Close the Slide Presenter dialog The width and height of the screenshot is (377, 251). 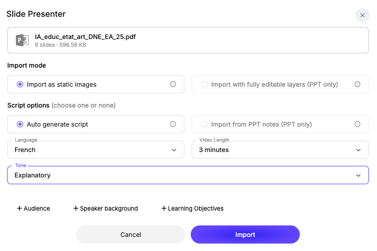click(362, 15)
